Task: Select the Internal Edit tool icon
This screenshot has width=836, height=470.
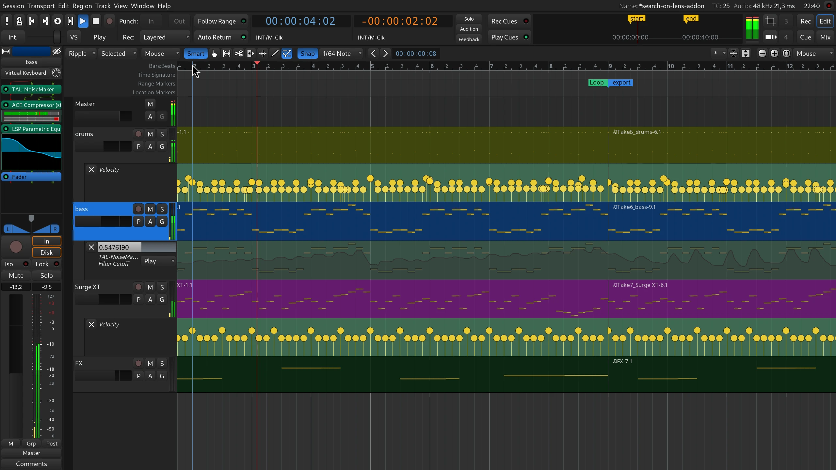Action: tap(287, 54)
